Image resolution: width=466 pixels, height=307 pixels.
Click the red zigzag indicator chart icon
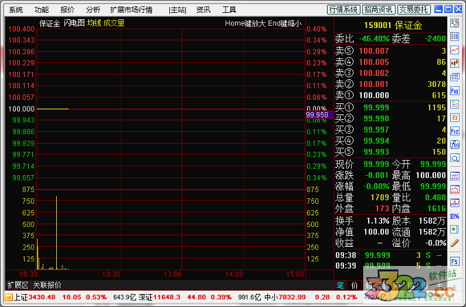(x=455, y=203)
